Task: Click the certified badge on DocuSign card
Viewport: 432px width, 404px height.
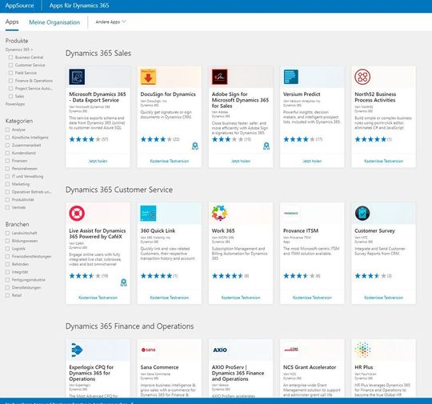Action: point(194,146)
